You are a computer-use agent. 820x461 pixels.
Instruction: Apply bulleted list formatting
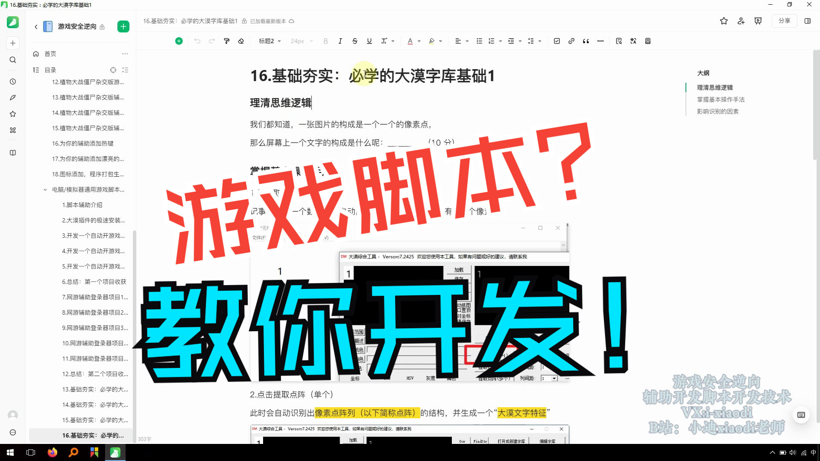tap(479, 41)
